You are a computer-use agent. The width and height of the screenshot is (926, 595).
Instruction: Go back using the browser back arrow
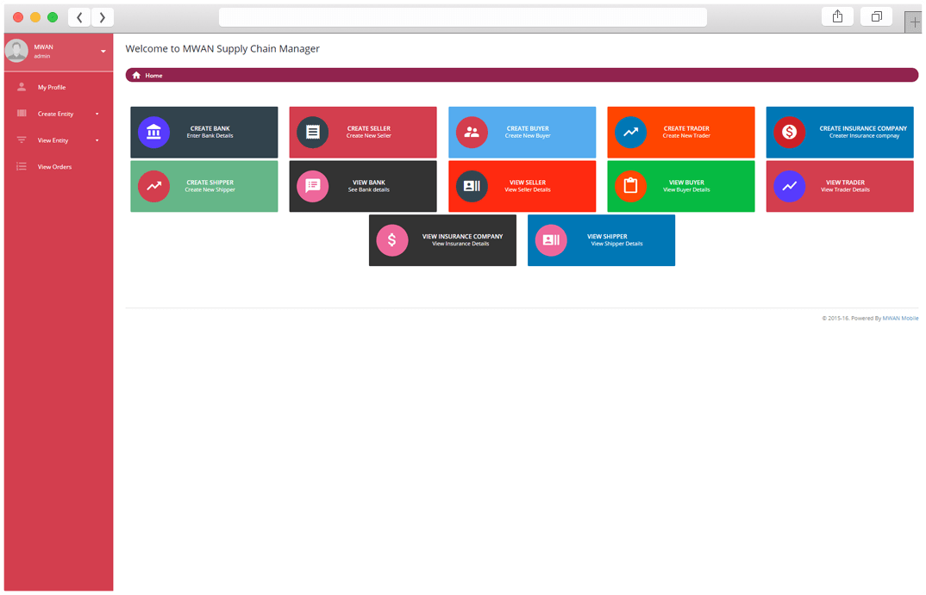(79, 17)
